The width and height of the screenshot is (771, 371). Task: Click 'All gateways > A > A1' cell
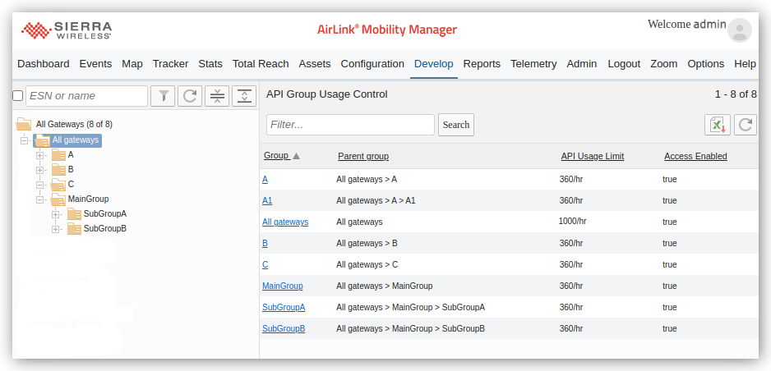pyautogui.click(x=376, y=201)
